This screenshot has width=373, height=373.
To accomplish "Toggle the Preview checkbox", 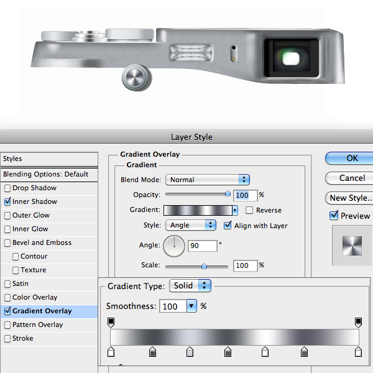I will (333, 216).
